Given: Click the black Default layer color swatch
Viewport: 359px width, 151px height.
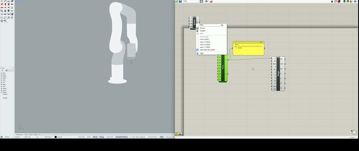Looking at the screenshot, I should [55, 137].
